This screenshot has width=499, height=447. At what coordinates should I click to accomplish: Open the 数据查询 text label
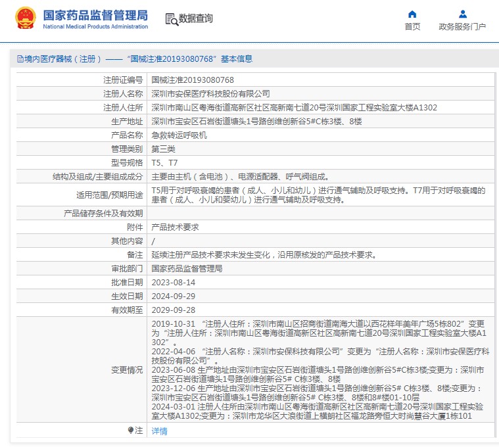pos(196,19)
